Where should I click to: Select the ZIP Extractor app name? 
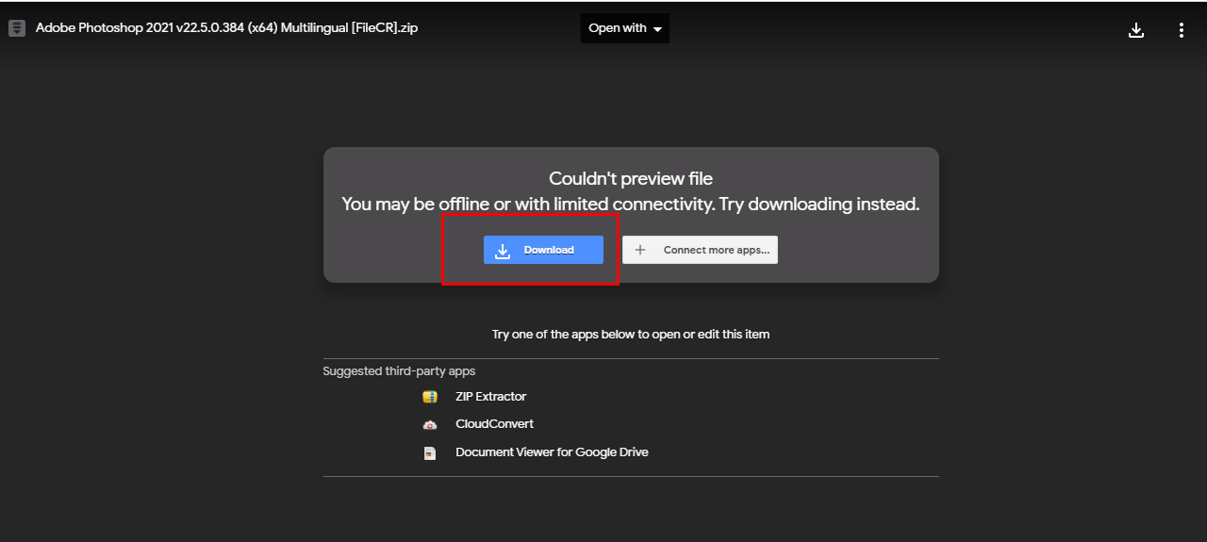click(490, 397)
